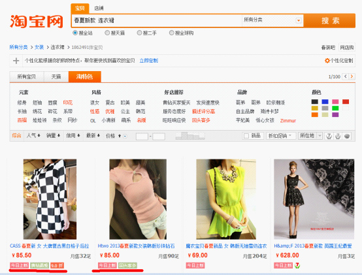Viewport: 362px width, 275px height.
Task: Select 搜二手 radio button
Action: click(139, 33)
